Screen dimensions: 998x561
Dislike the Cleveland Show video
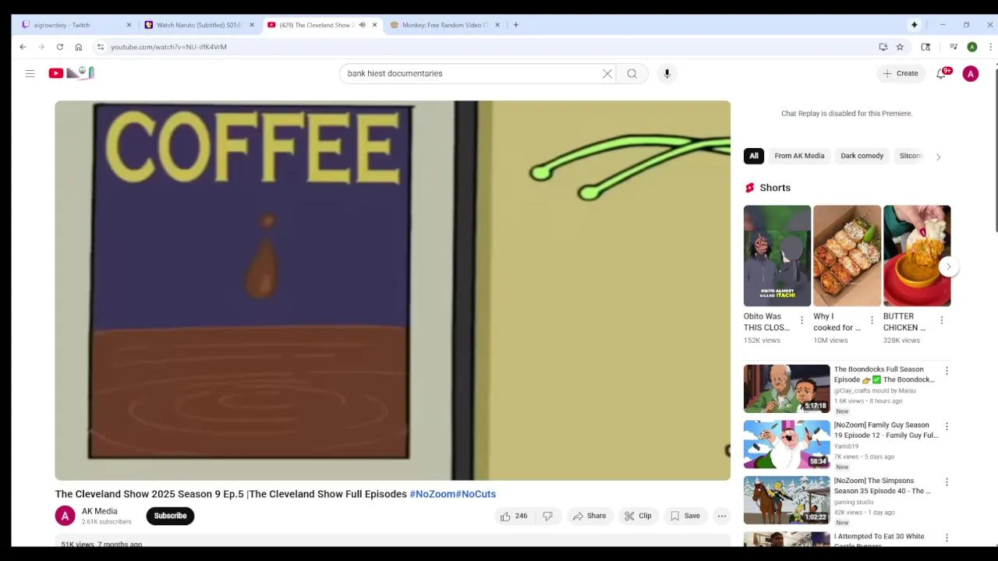[547, 516]
